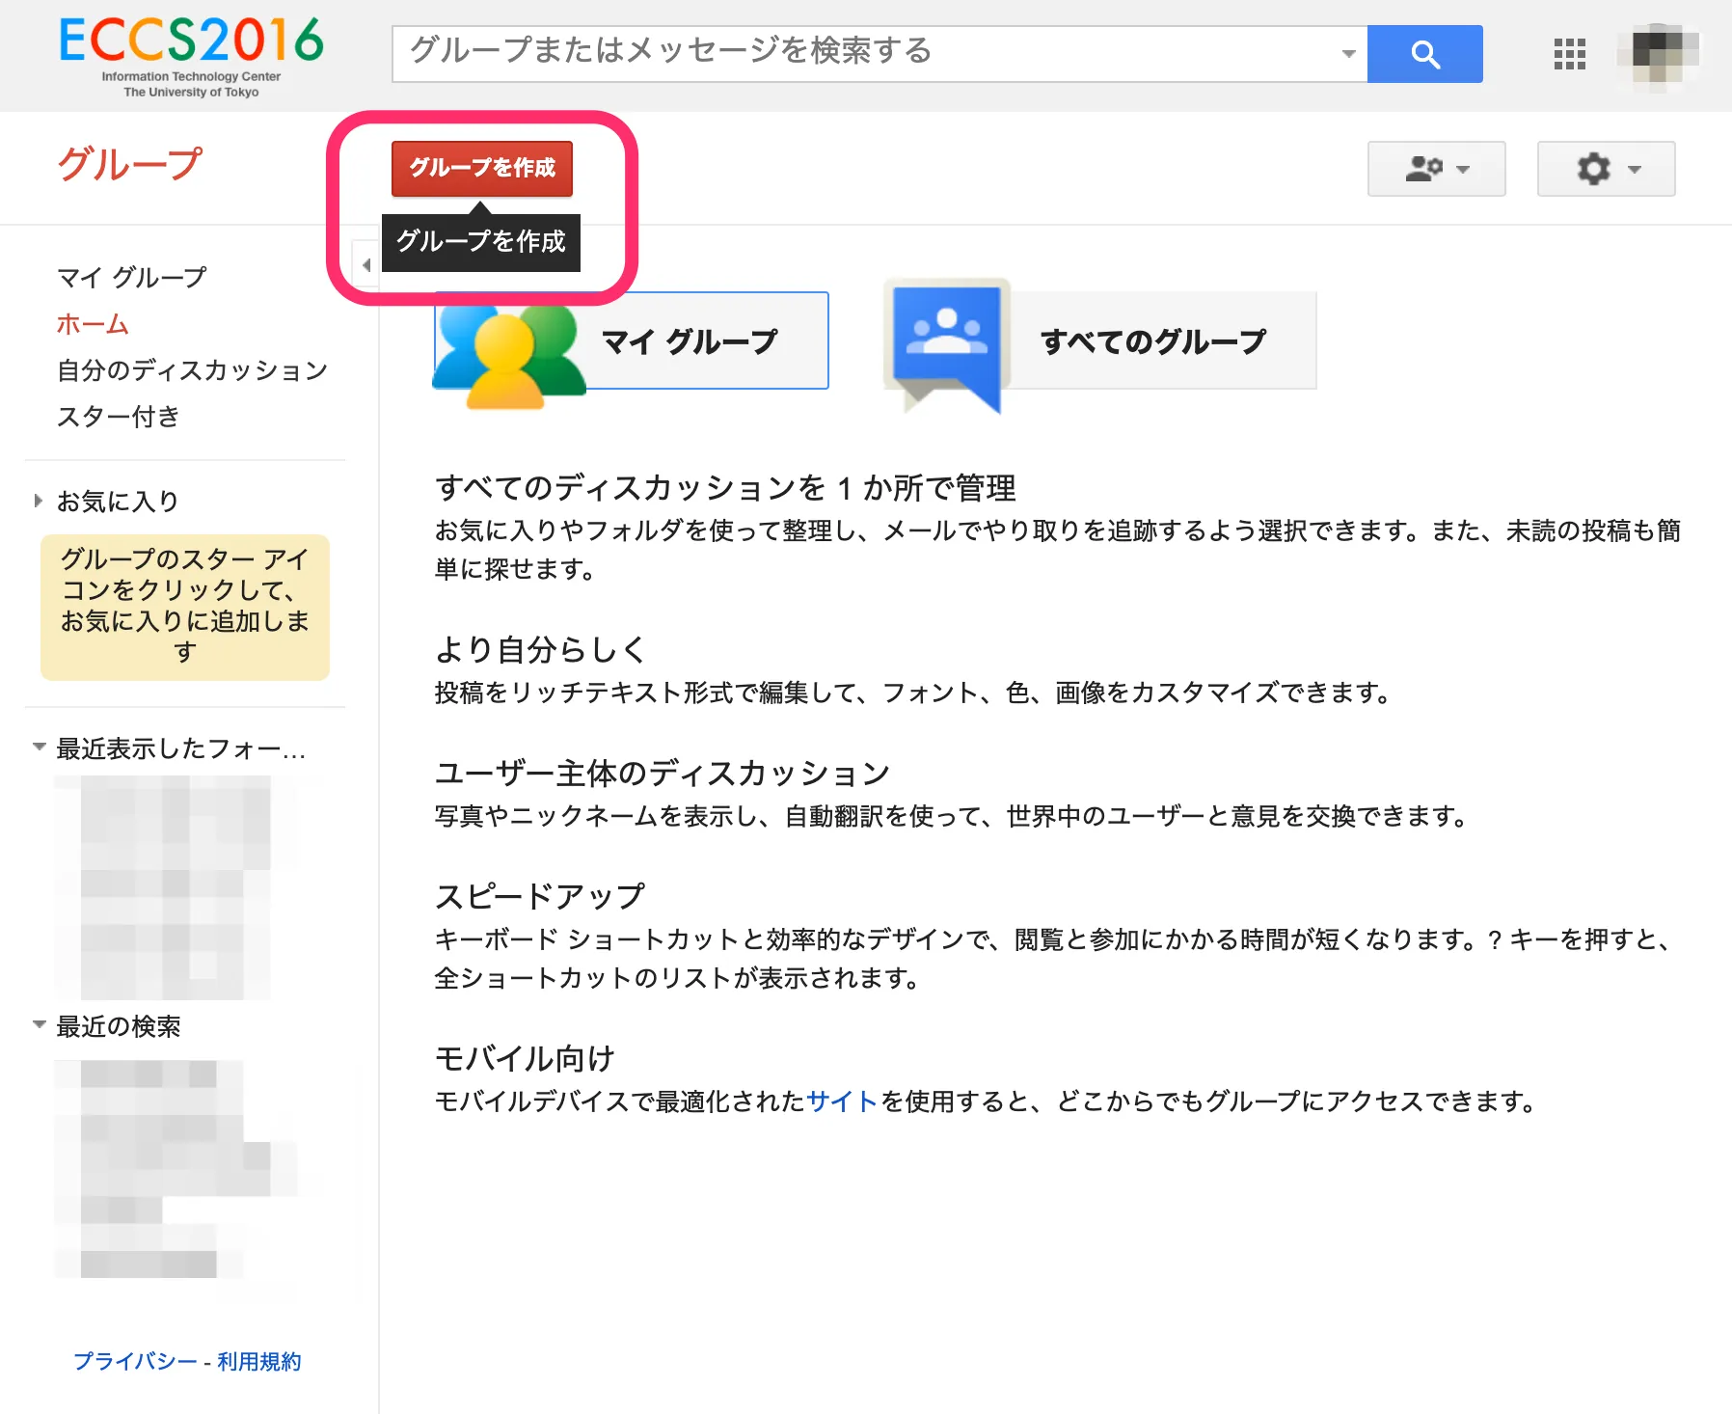Open the people membership settings dropdown
The image size is (1732, 1414).
coord(1436,169)
